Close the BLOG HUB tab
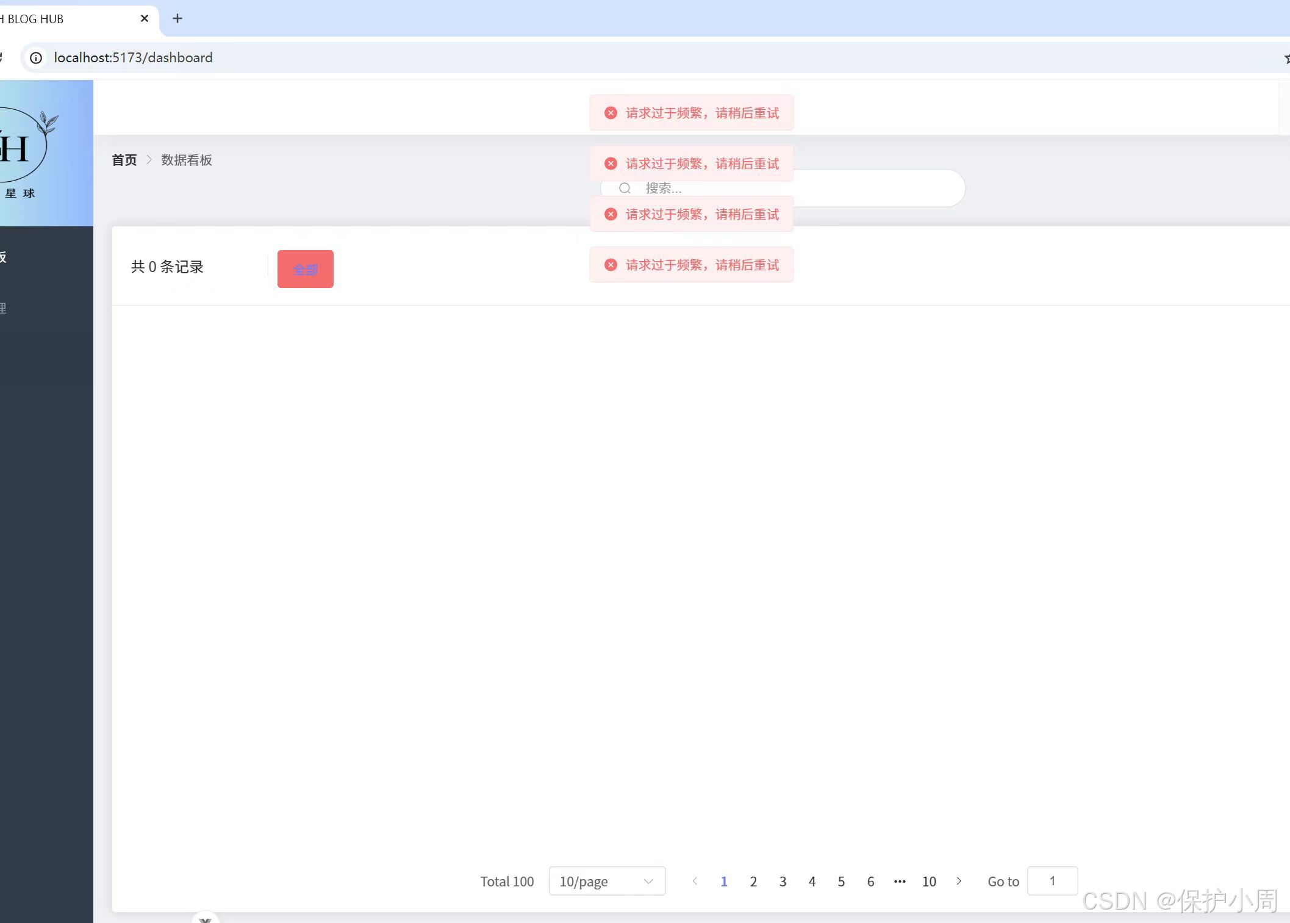The height and width of the screenshot is (923, 1290). [x=145, y=18]
